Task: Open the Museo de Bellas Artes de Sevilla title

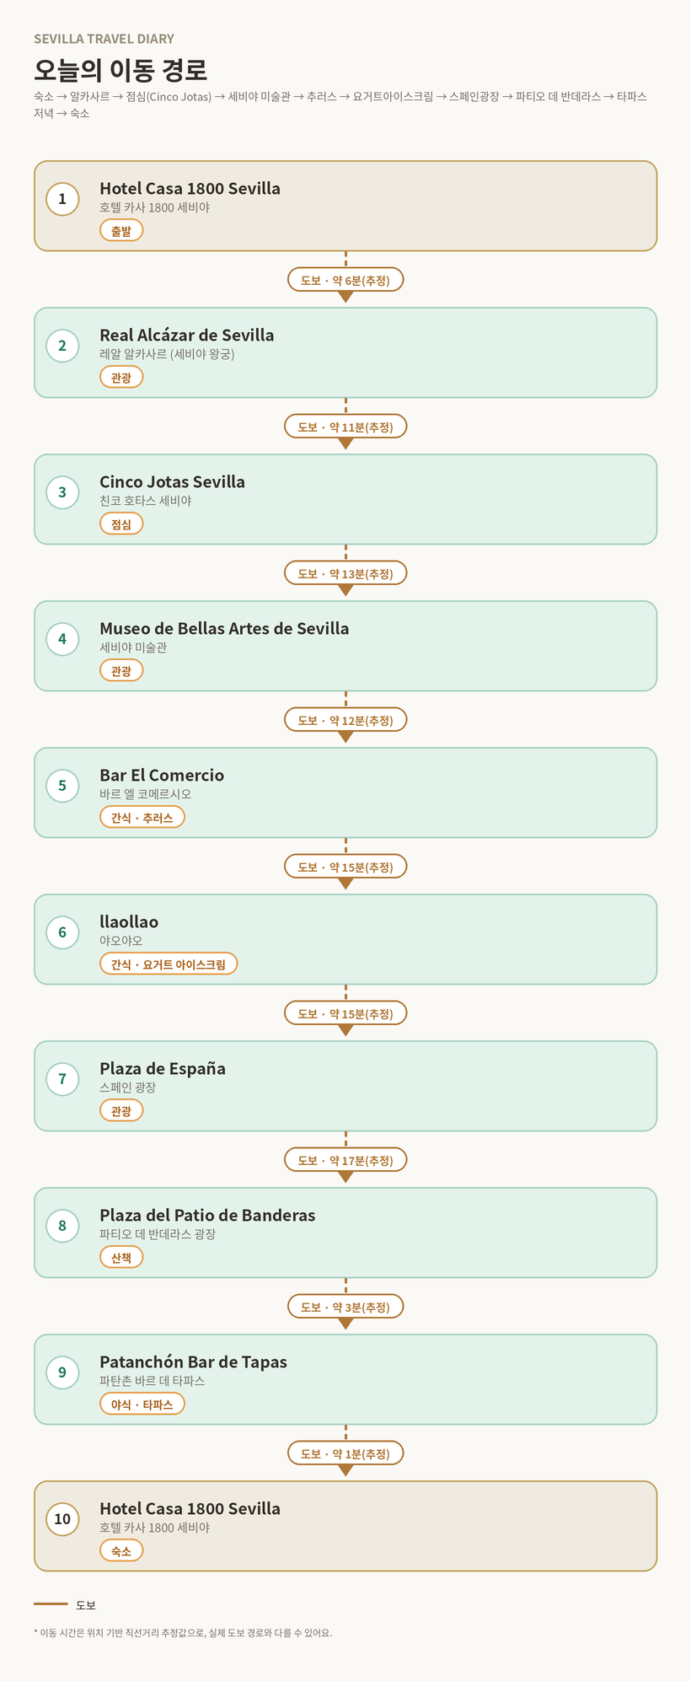Action: [224, 628]
